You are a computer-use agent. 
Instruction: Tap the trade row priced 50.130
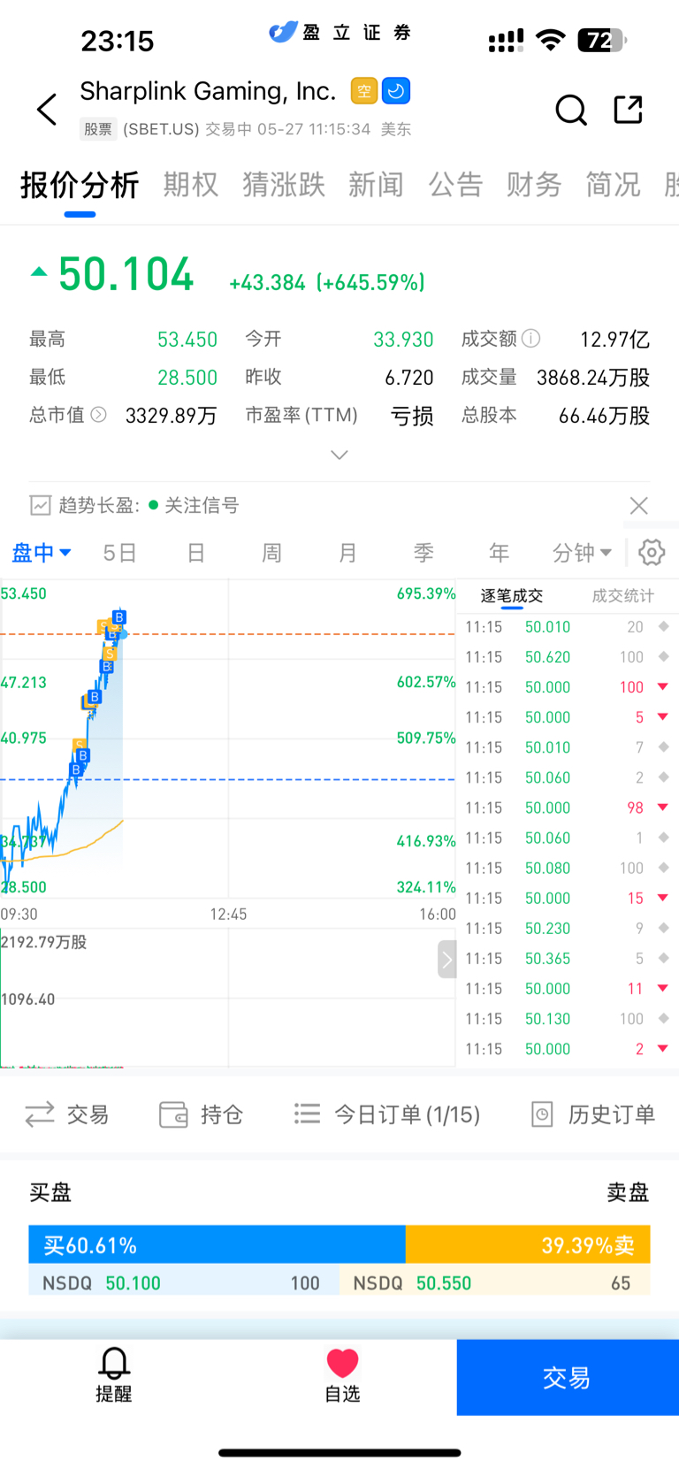coord(568,1019)
